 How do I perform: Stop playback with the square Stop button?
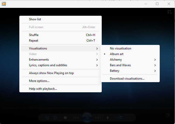tap(65, 118)
